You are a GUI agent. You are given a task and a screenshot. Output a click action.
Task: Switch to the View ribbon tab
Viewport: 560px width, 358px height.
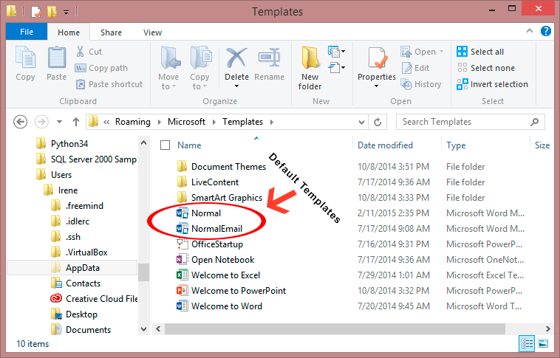pyautogui.click(x=152, y=32)
